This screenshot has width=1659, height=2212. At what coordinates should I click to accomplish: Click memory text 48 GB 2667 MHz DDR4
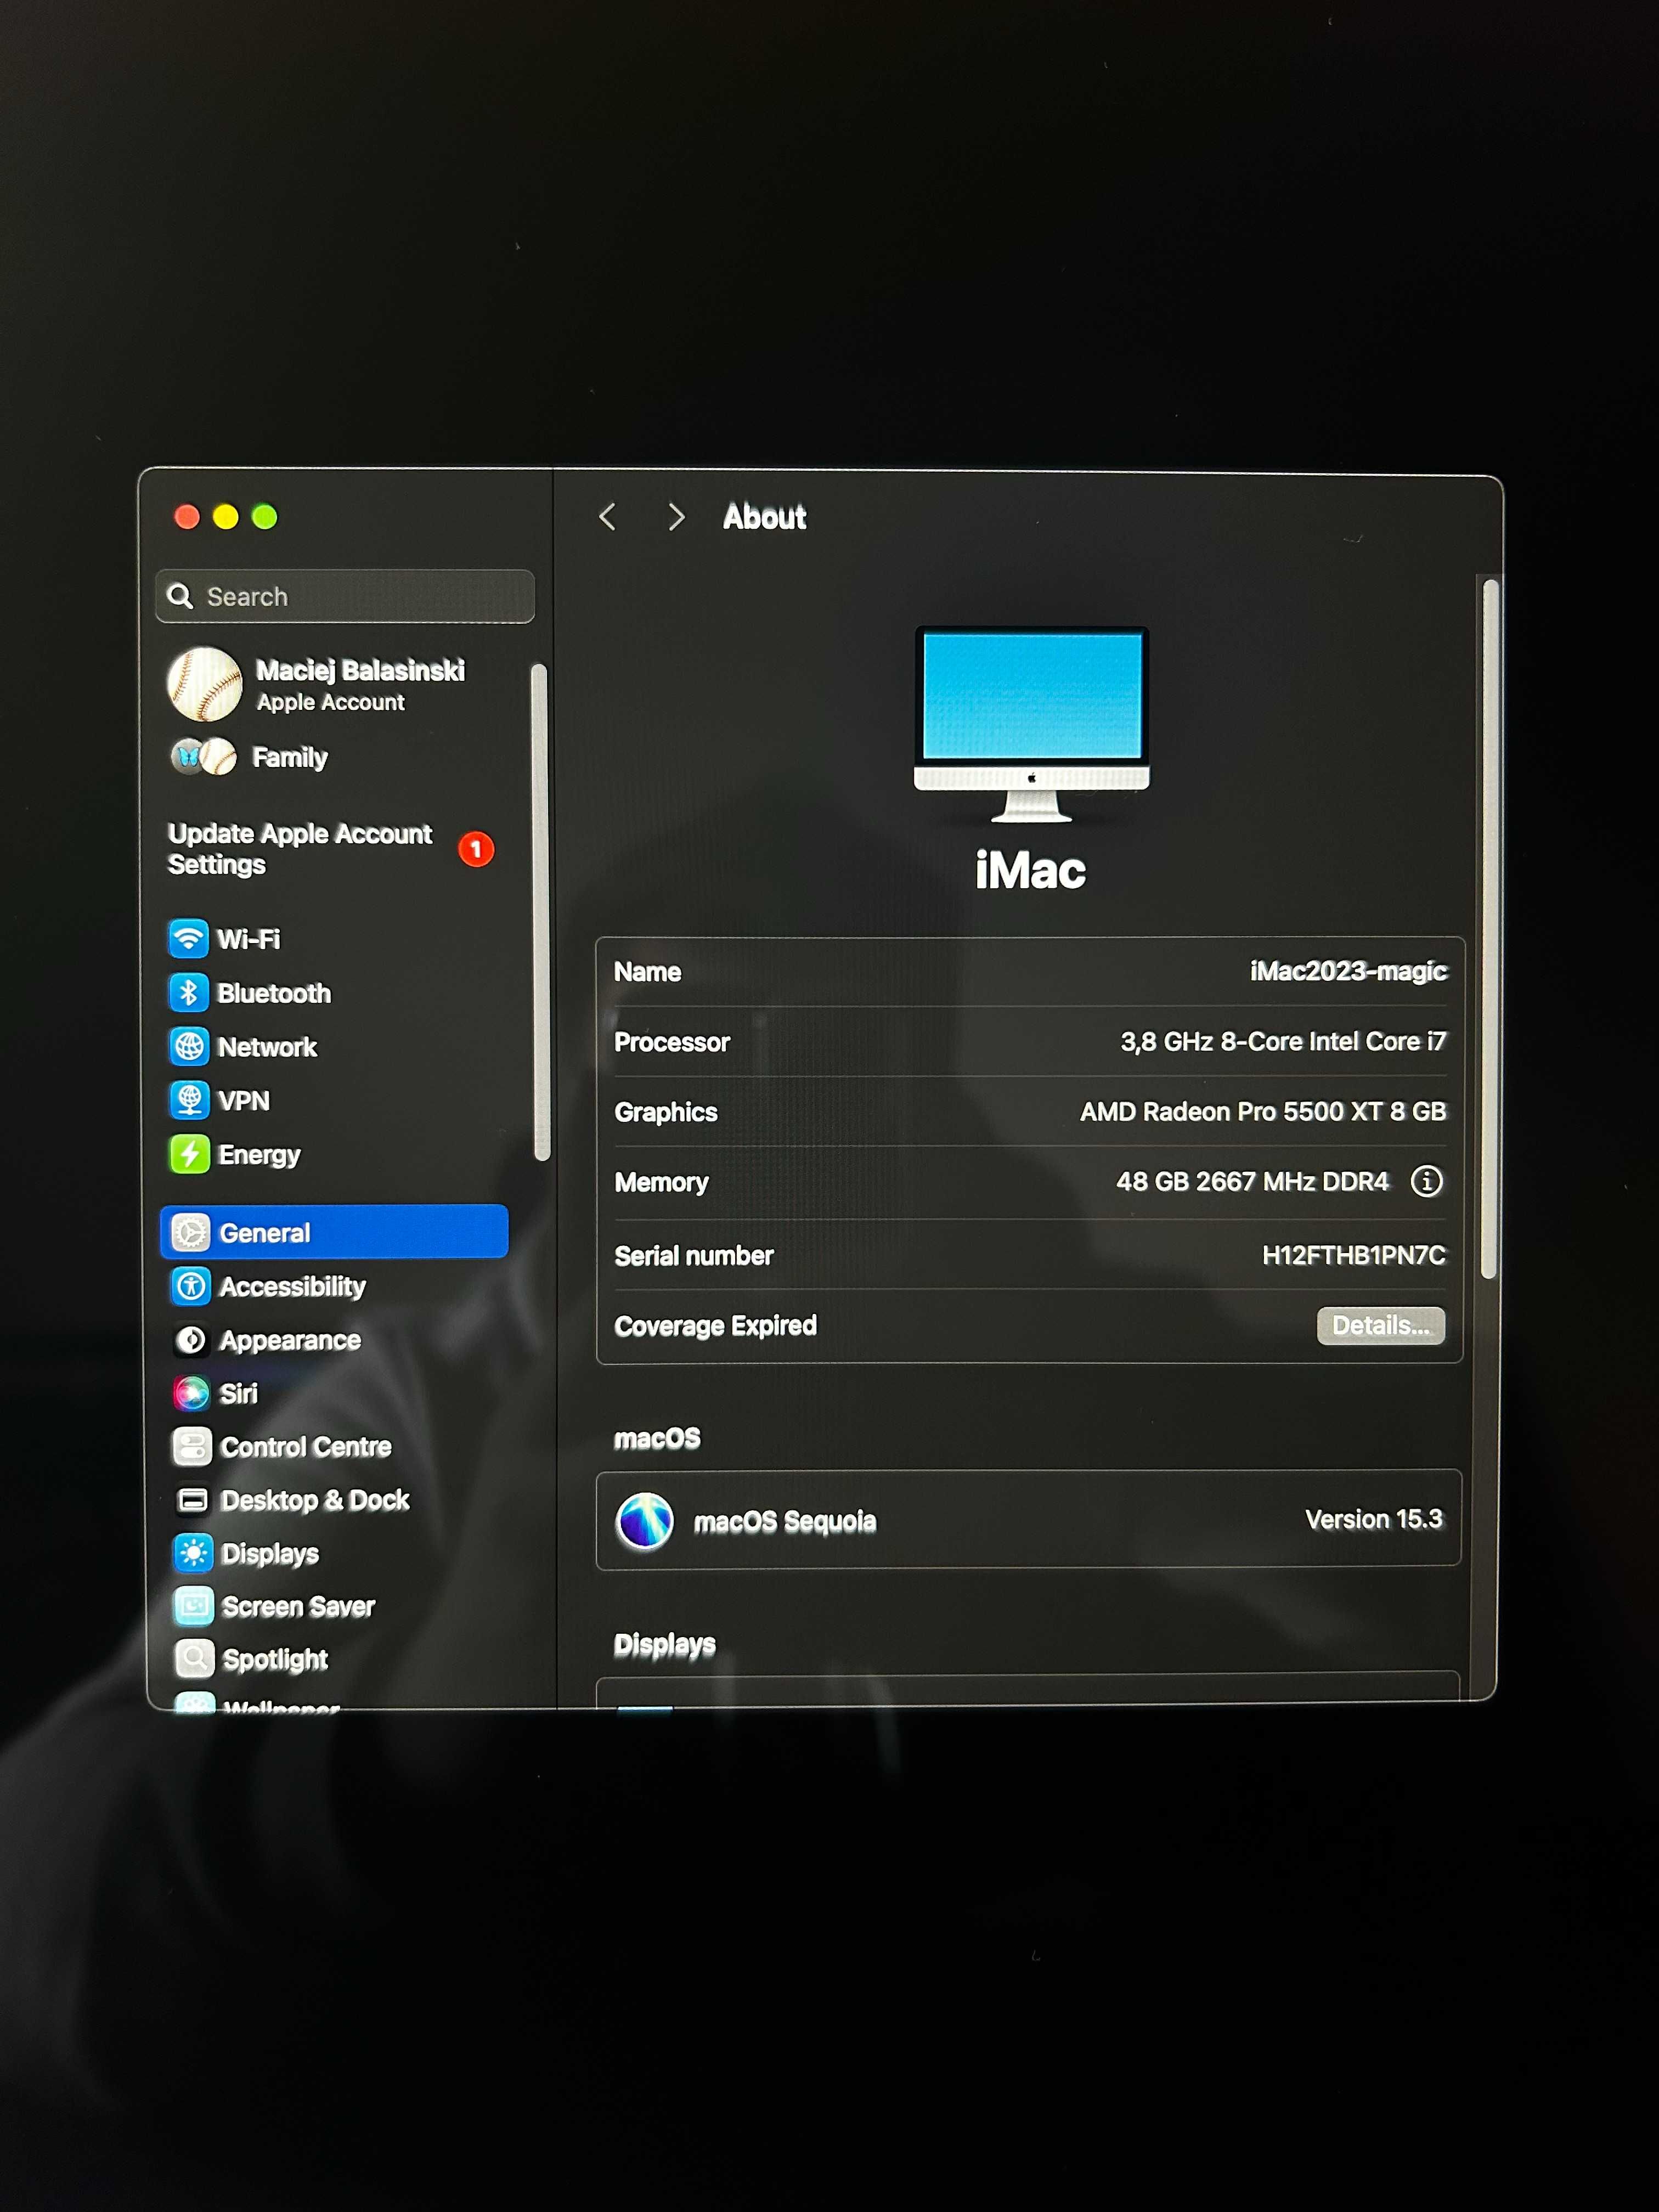[1253, 1181]
